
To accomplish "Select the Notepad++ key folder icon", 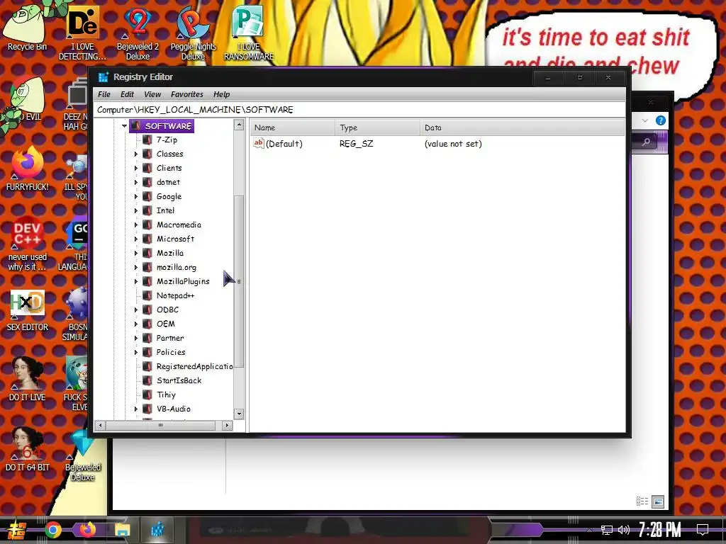I will (147, 295).
